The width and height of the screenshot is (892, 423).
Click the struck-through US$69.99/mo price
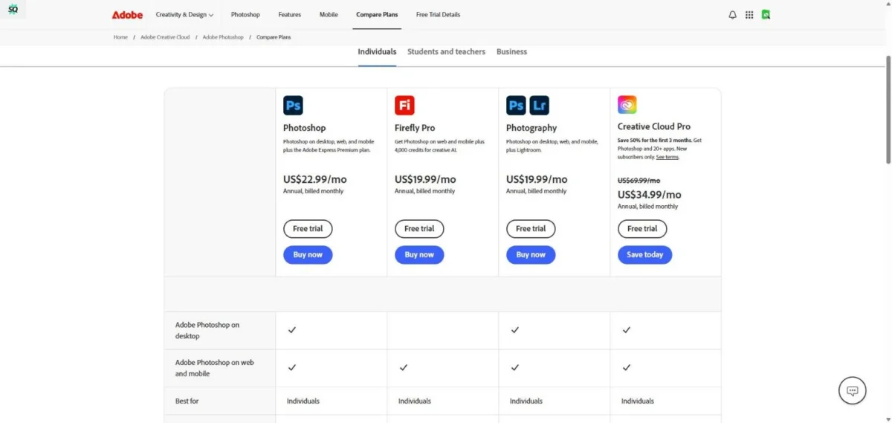(639, 181)
